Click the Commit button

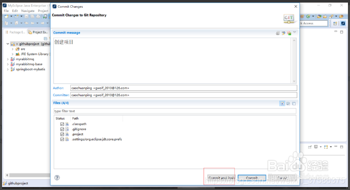252,178
